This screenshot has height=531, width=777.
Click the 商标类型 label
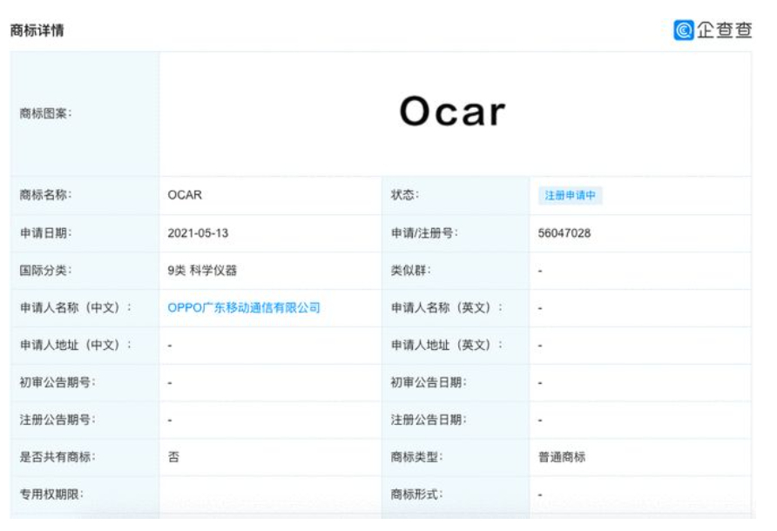[416, 457]
